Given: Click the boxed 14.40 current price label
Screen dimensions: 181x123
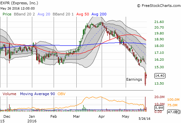Looking at the screenshot, I should pyautogui.click(x=160, y=76).
